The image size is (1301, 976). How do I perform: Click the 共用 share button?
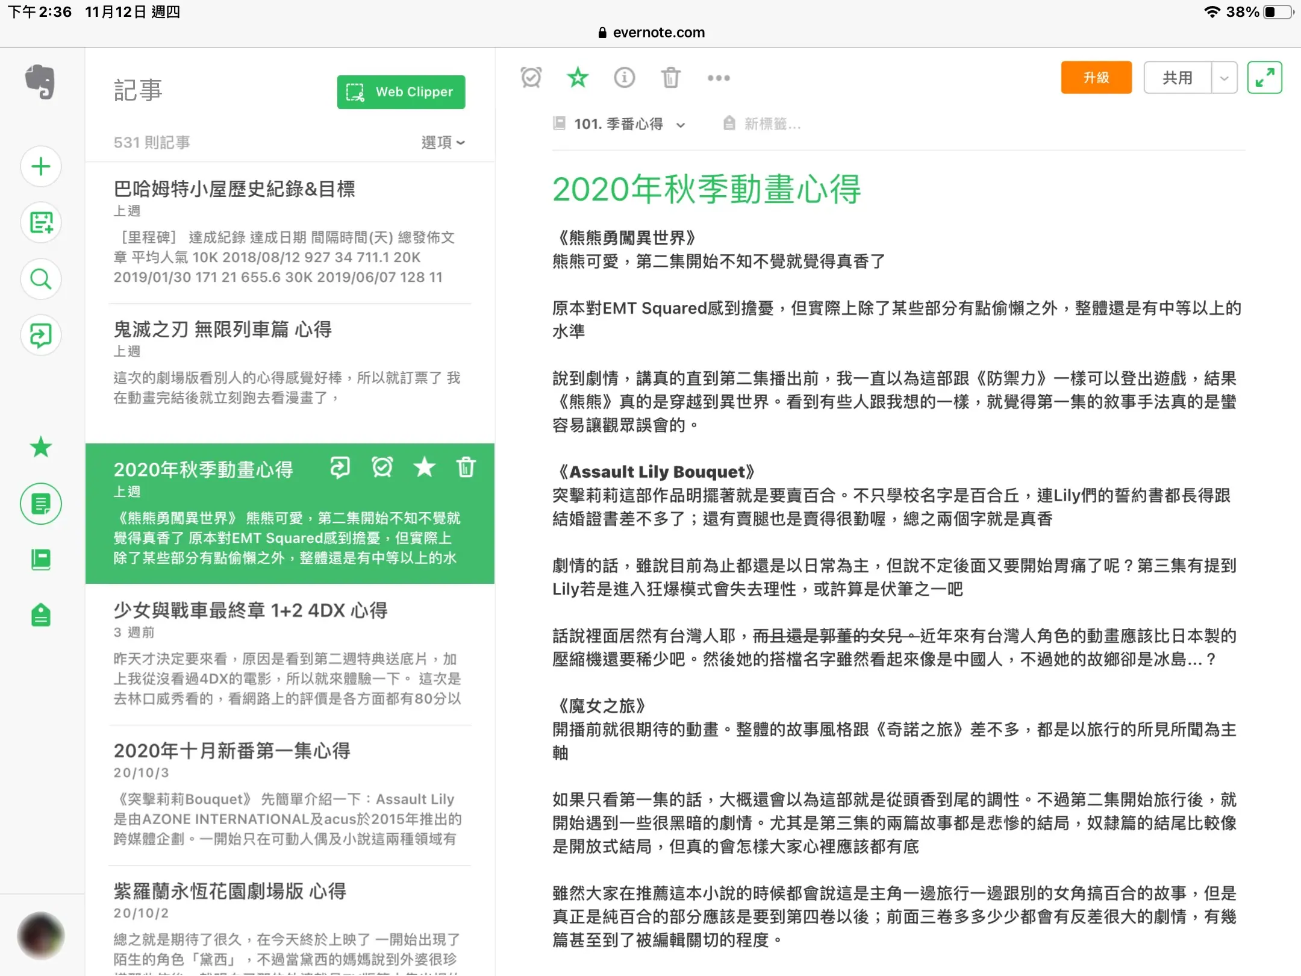(1177, 78)
